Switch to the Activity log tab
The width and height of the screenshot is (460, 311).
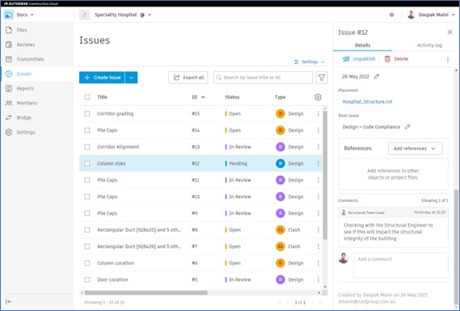429,45
